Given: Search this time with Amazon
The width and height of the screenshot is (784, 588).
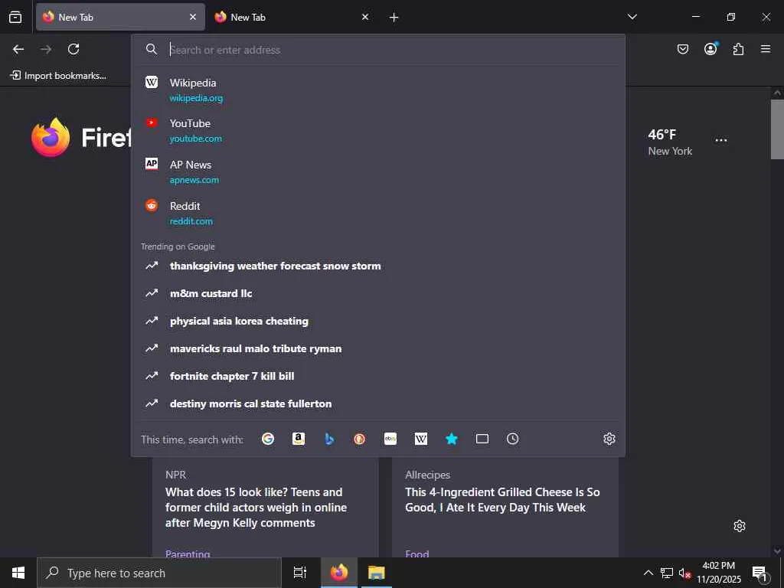Looking at the screenshot, I should pyautogui.click(x=299, y=439).
